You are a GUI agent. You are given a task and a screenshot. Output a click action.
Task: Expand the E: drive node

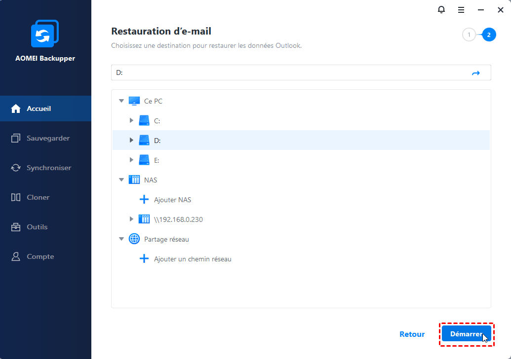pos(131,160)
